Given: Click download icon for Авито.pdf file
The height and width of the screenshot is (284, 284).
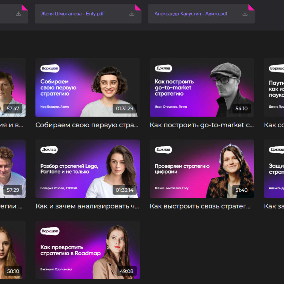Looking at the screenshot, I should [x=245, y=14].
